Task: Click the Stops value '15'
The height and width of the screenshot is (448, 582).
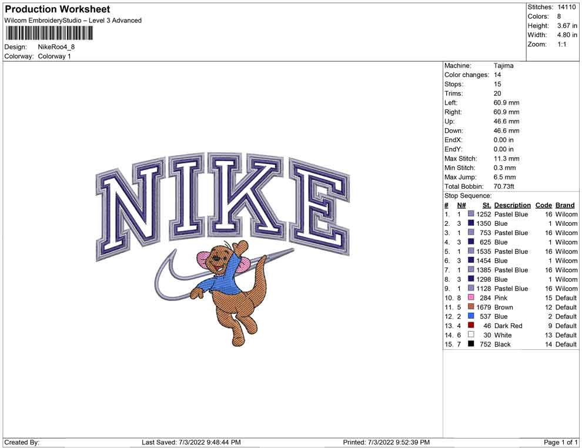Action: click(x=497, y=84)
